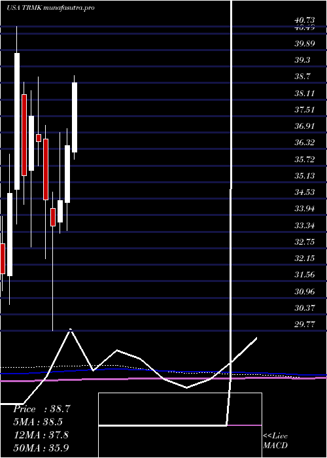Screen dimensions: 327x458
Task: Click the 39.3 price axis label
Action: tap(302, 60)
